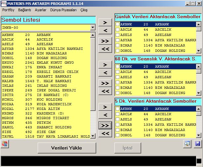Image resolution: width=203 pixels, height=167 pixels.
Task: Click up arrow of 5 Dk. list scrollbar
Action: (199, 109)
